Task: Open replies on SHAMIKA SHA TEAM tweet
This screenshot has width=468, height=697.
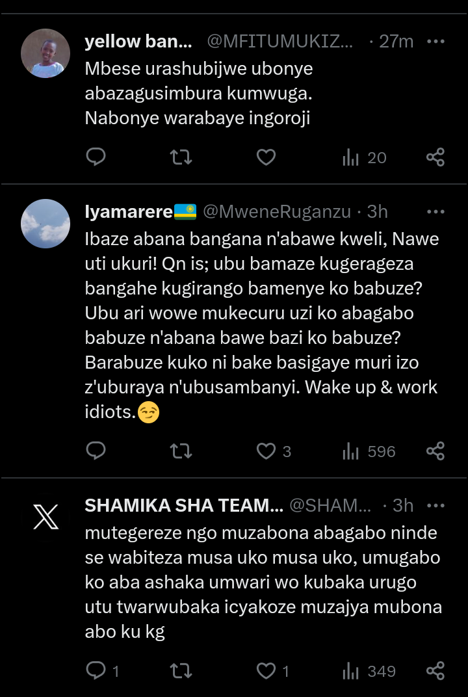Action: coord(96,670)
